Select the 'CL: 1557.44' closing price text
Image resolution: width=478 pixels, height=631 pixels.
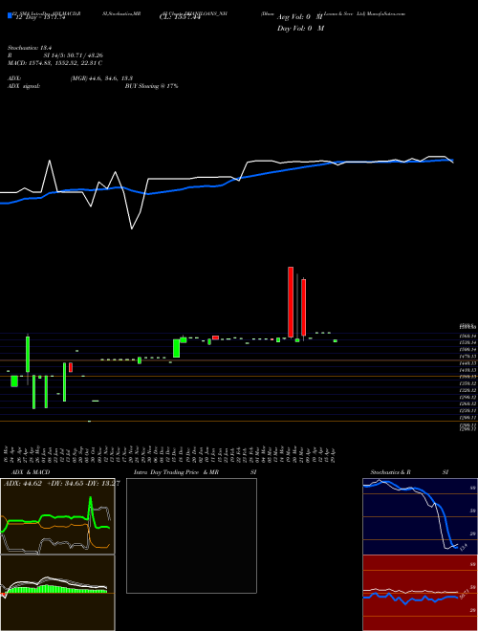180,18
